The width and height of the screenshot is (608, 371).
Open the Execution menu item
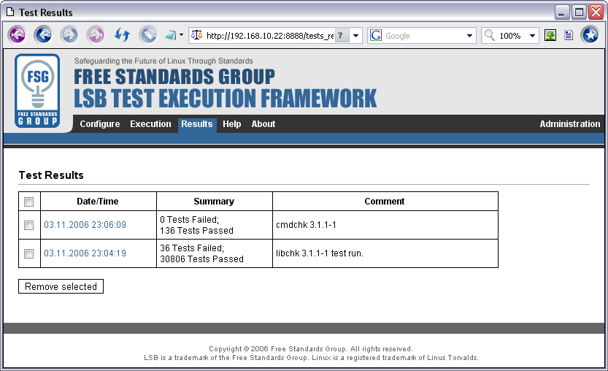click(x=150, y=124)
